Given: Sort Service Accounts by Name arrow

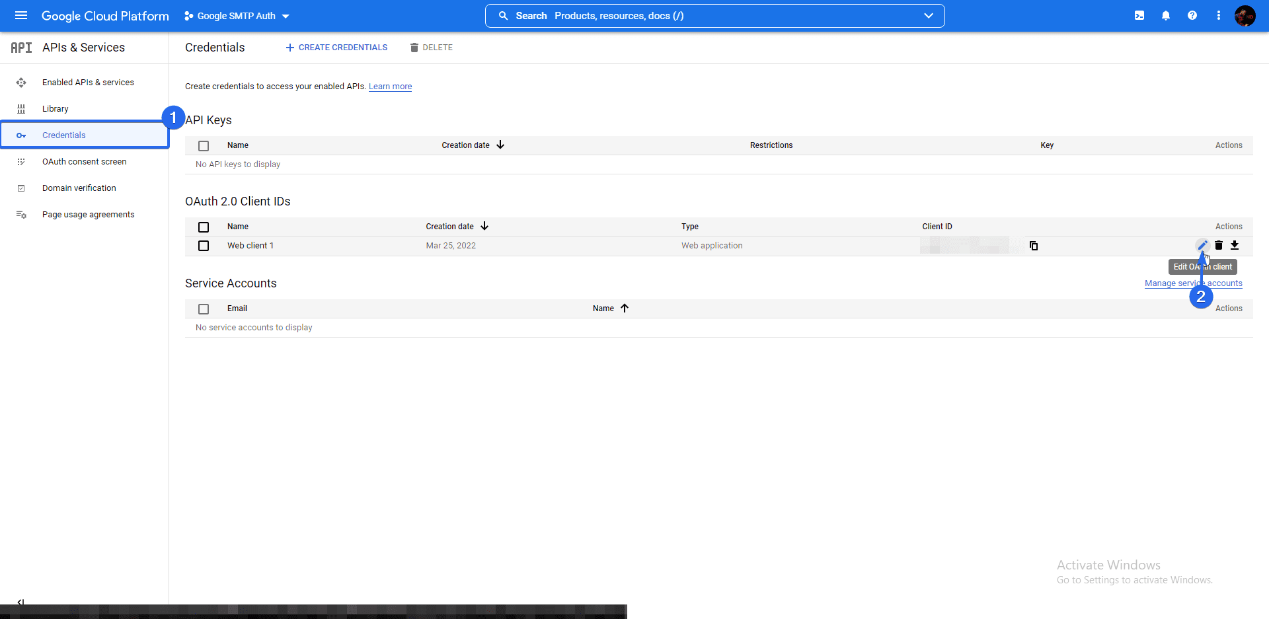Looking at the screenshot, I should pos(625,308).
